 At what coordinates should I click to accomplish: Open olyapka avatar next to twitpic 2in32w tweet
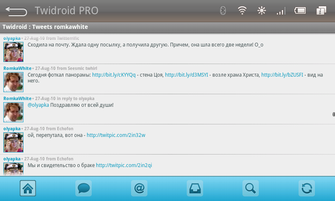point(13,142)
